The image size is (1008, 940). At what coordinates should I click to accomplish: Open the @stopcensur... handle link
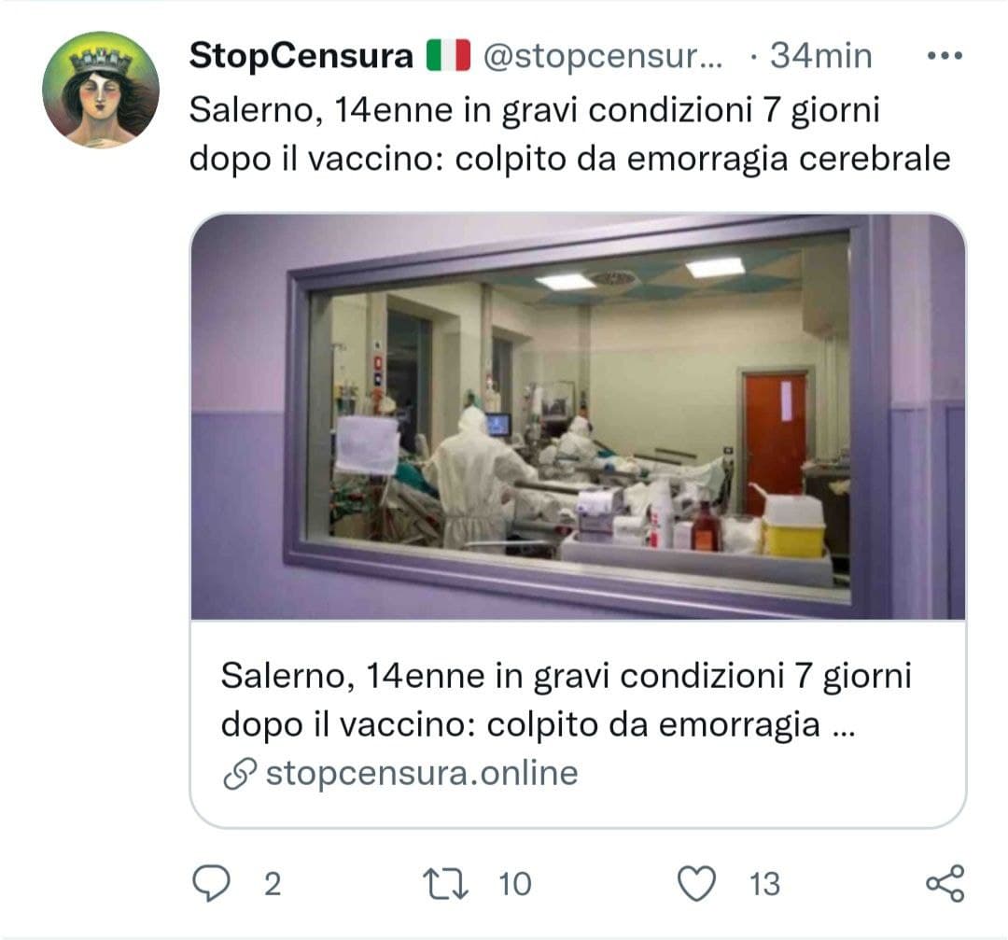[x=603, y=57]
